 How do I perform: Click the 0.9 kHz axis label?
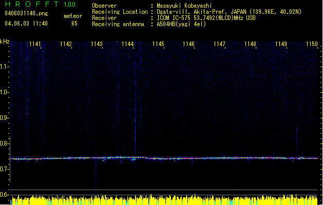point(4,118)
